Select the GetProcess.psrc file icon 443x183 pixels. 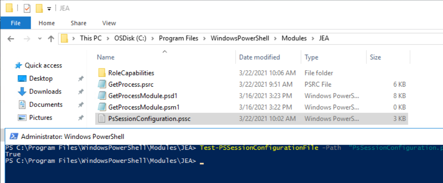tap(102, 84)
